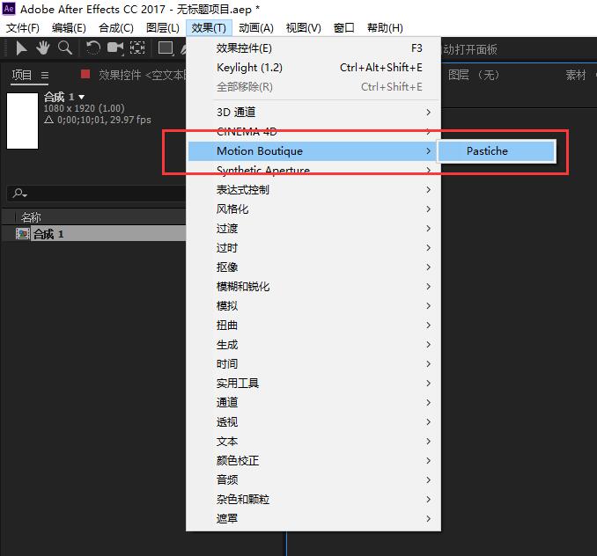Expand the 颜色校正 submenu
This screenshot has height=556, width=597.
(x=313, y=461)
